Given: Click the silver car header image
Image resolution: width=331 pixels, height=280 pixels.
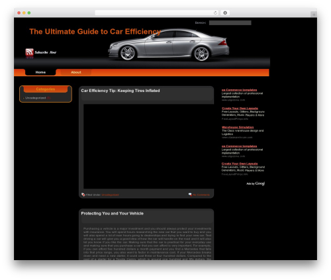Looking at the screenshot, I should pyautogui.click(x=168, y=45).
